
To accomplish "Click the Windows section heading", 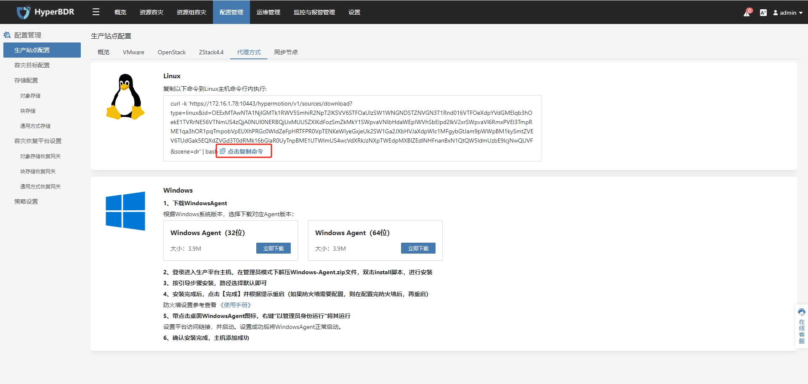I will 178,191.
